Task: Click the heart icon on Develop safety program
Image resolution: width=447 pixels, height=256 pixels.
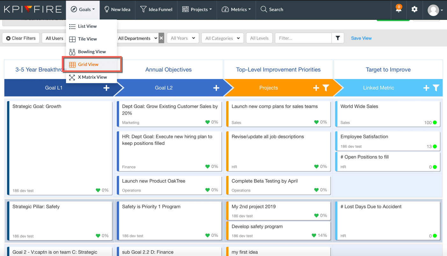Action: click(314, 235)
